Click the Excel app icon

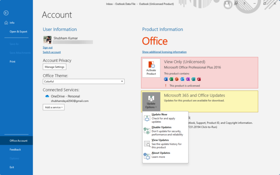171,79
